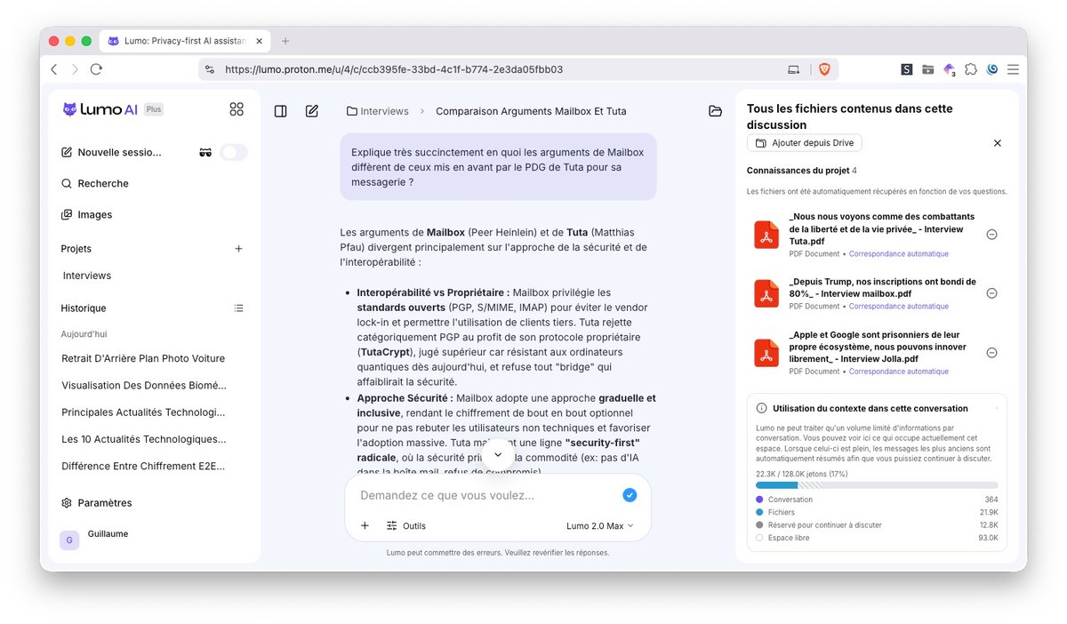Viewport: 1067px width, 624px height.
Task: Remove the Interview mailbox.pdf file from context
Action: 992,293
